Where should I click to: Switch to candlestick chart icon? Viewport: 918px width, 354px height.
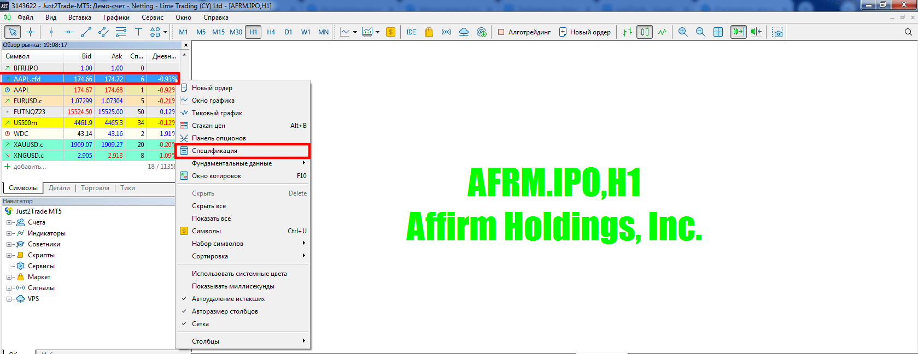[645, 32]
